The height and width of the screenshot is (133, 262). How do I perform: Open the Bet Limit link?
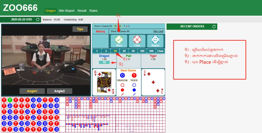coord(158,32)
